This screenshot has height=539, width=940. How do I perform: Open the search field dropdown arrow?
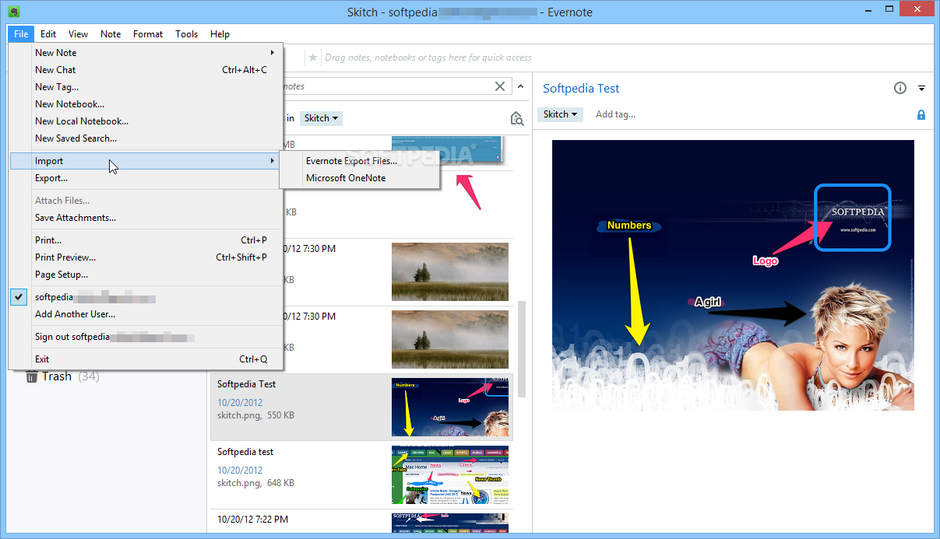[x=520, y=86]
